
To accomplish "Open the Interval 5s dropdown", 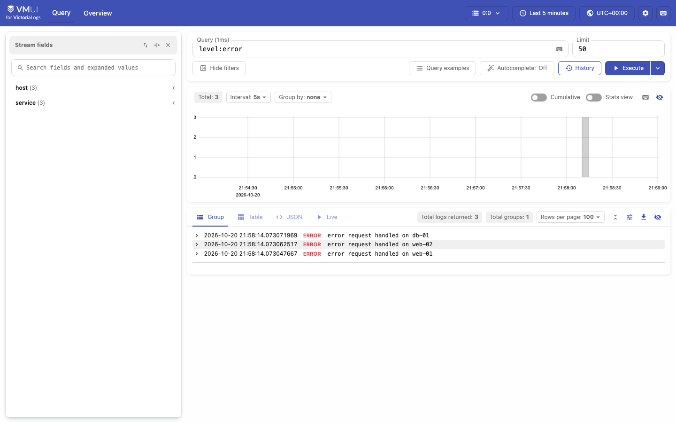I will pyautogui.click(x=248, y=97).
